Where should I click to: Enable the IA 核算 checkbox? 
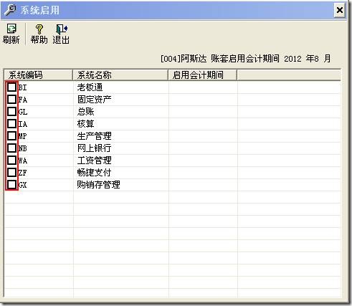[11, 124]
